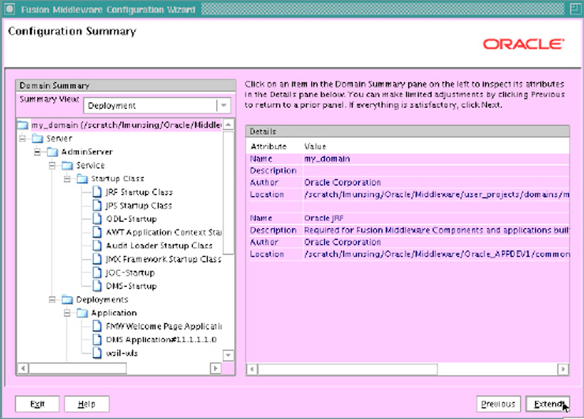Click the Exit button
The width and height of the screenshot is (584, 419).
38,404
